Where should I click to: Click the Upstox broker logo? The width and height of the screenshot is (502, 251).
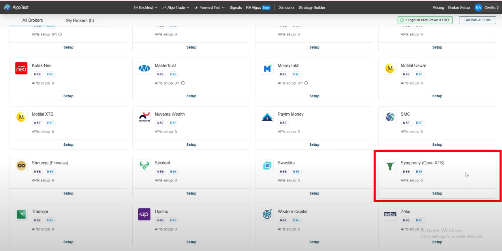pos(144,214)
